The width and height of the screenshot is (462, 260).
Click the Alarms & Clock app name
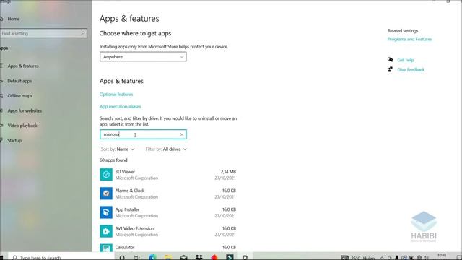[130, 191]
